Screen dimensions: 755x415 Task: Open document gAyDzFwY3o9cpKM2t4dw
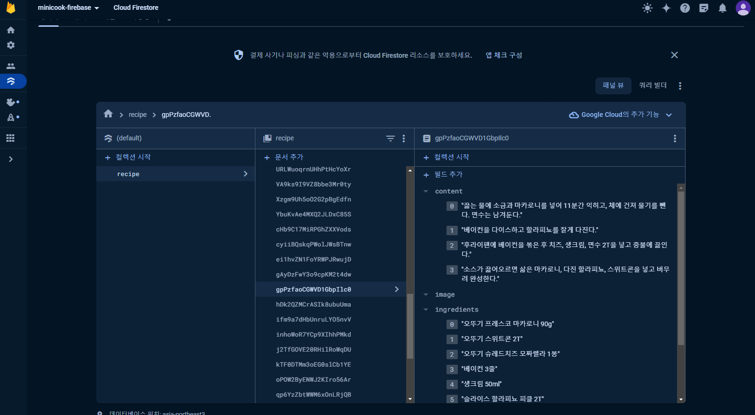313,274
